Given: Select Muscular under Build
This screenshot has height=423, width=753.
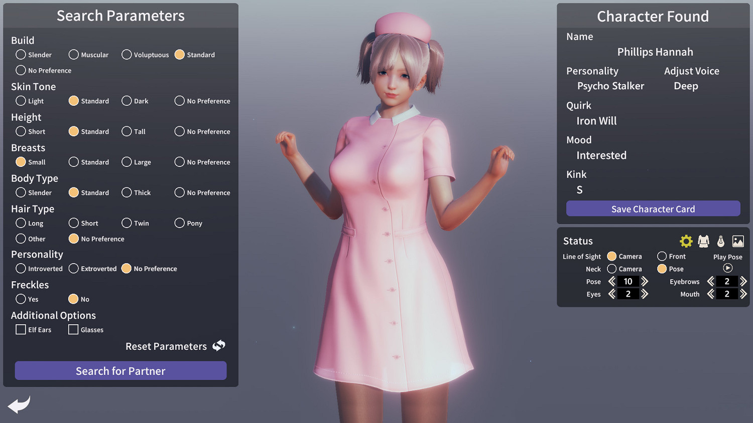Looking at the screenshot, I should click(x=74, y=55).
